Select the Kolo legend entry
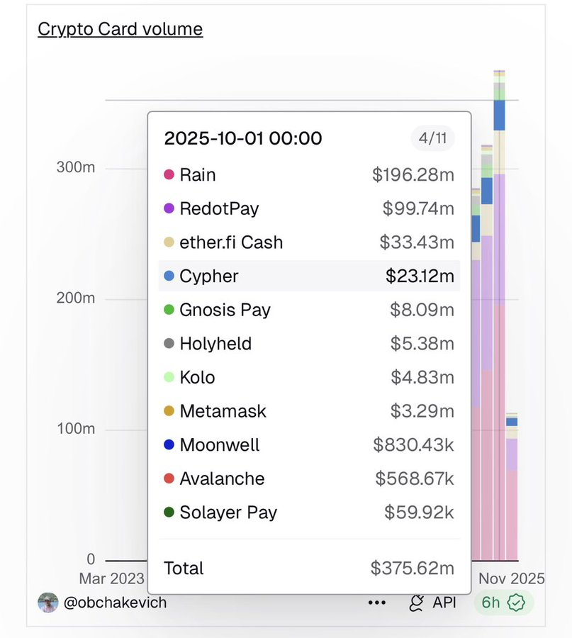Image resolution: width=572 pixels, height=638 pixels. 196,377
